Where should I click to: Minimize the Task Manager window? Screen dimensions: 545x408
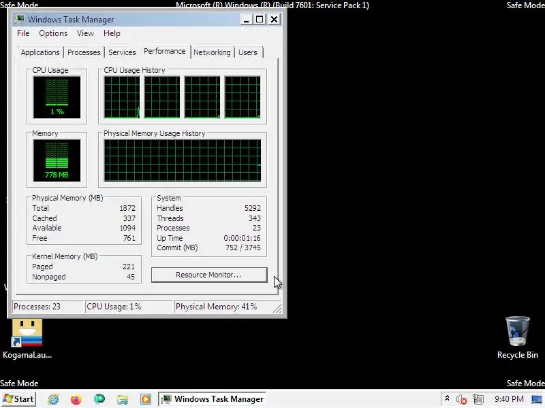(x=246, y=20)
